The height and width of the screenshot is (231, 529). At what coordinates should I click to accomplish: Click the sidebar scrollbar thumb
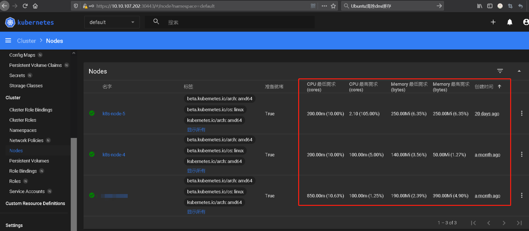74,184
